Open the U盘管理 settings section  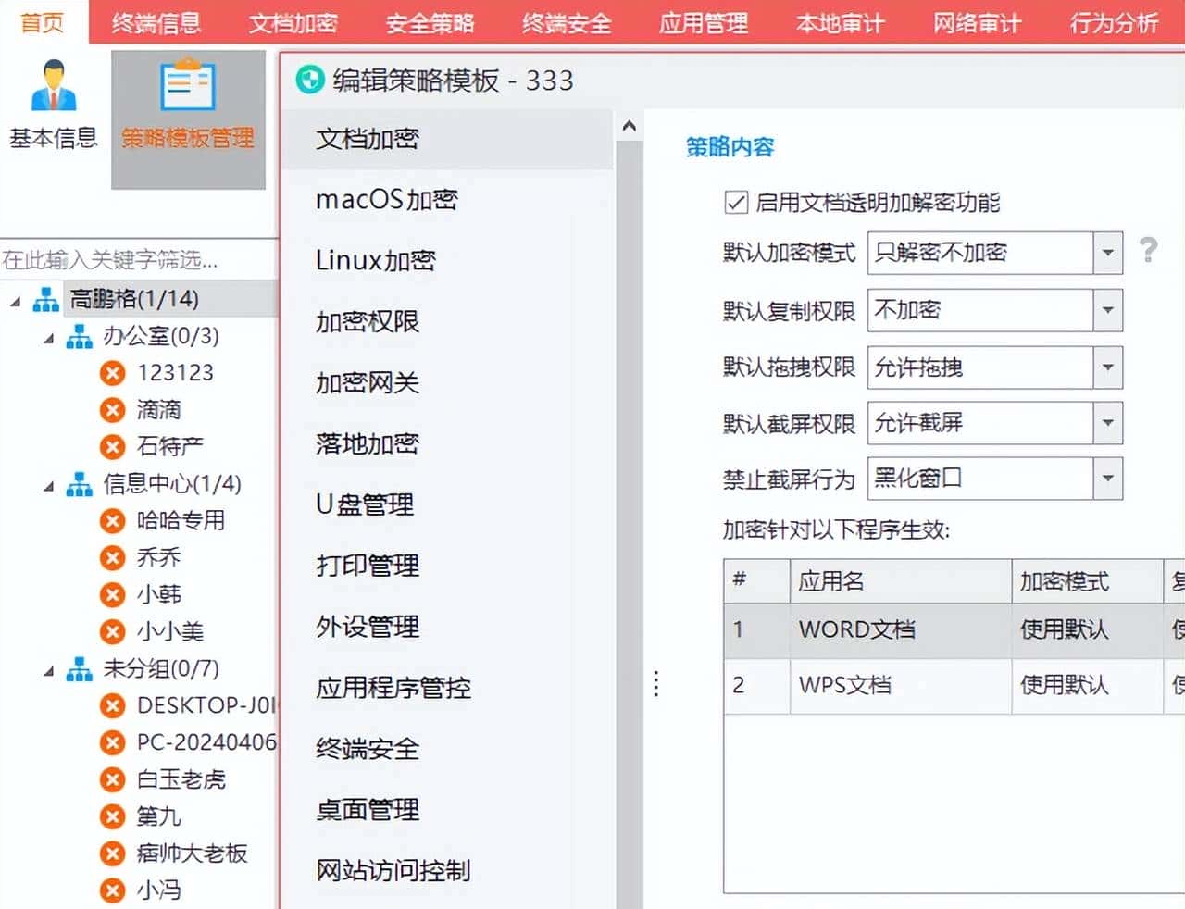(x=366, y=505)
